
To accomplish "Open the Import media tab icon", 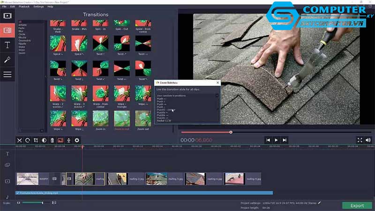I will click(7, 15).
